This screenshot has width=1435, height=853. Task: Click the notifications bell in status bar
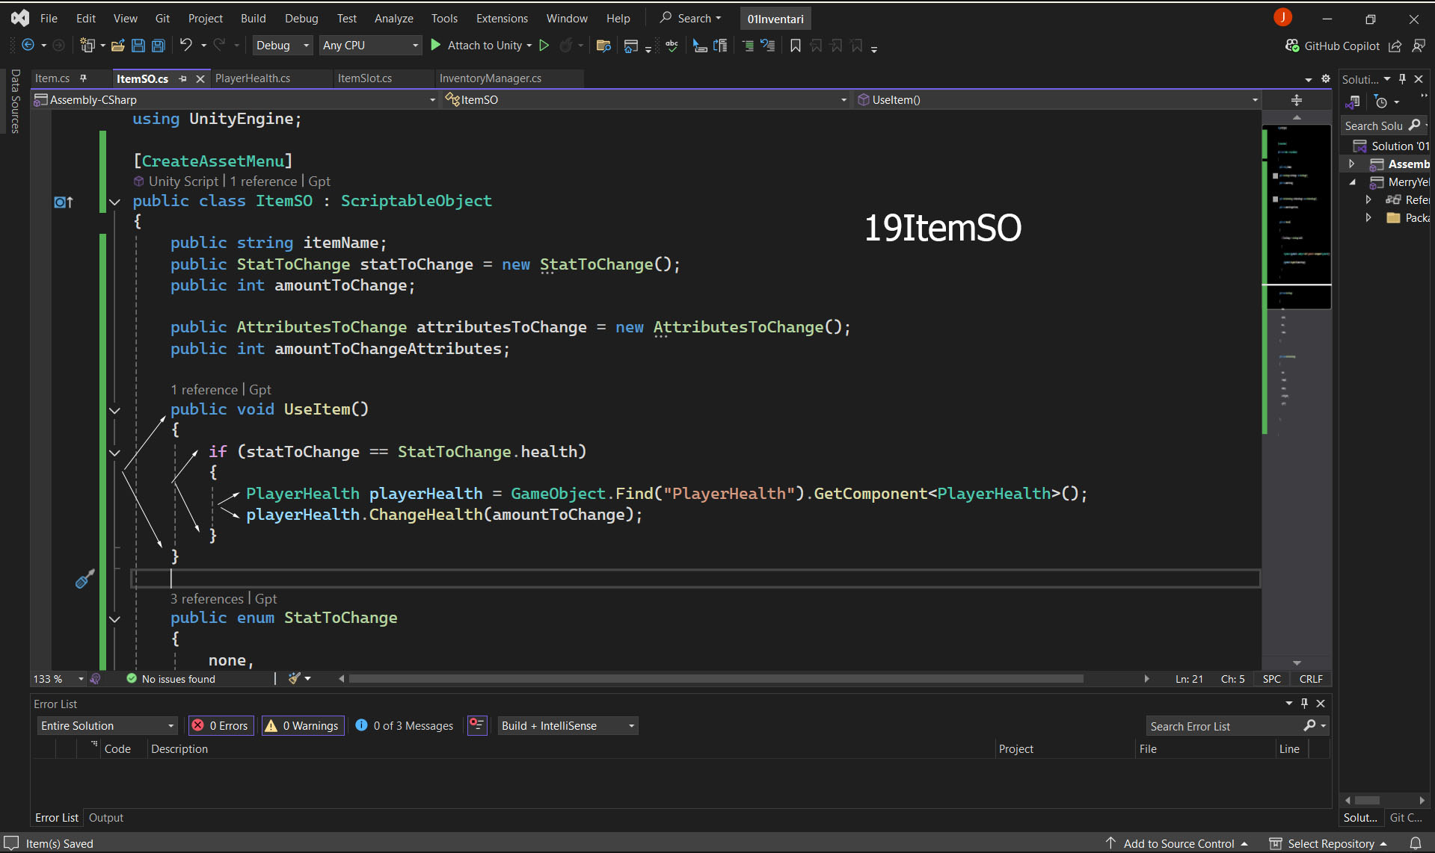click(x=1415, y=843)
